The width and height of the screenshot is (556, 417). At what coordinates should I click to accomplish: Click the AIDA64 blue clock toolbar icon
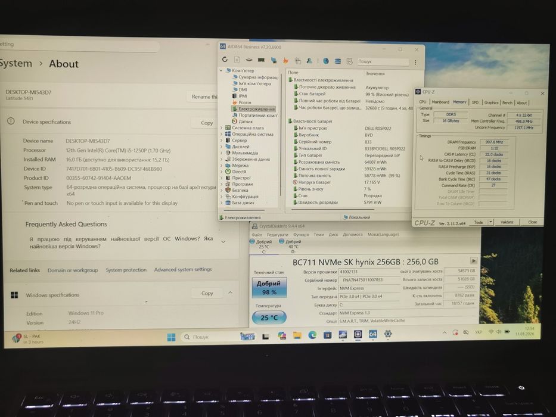pyautogui.click(x=326, y=61)
